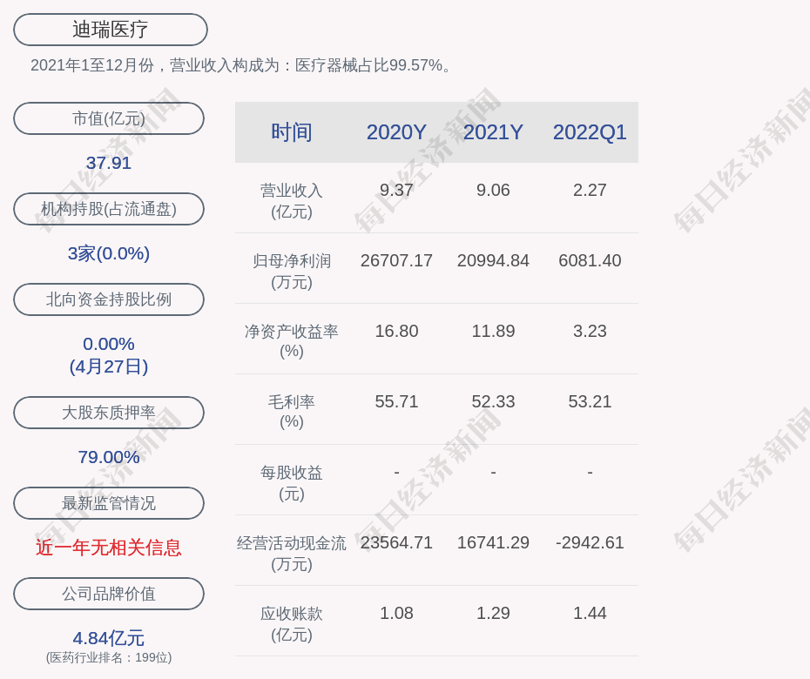The height and width of the screenshot is (679, 810).
Task: Open the 北向资金持股比例 label pill
Action: [x=109, y=299]
